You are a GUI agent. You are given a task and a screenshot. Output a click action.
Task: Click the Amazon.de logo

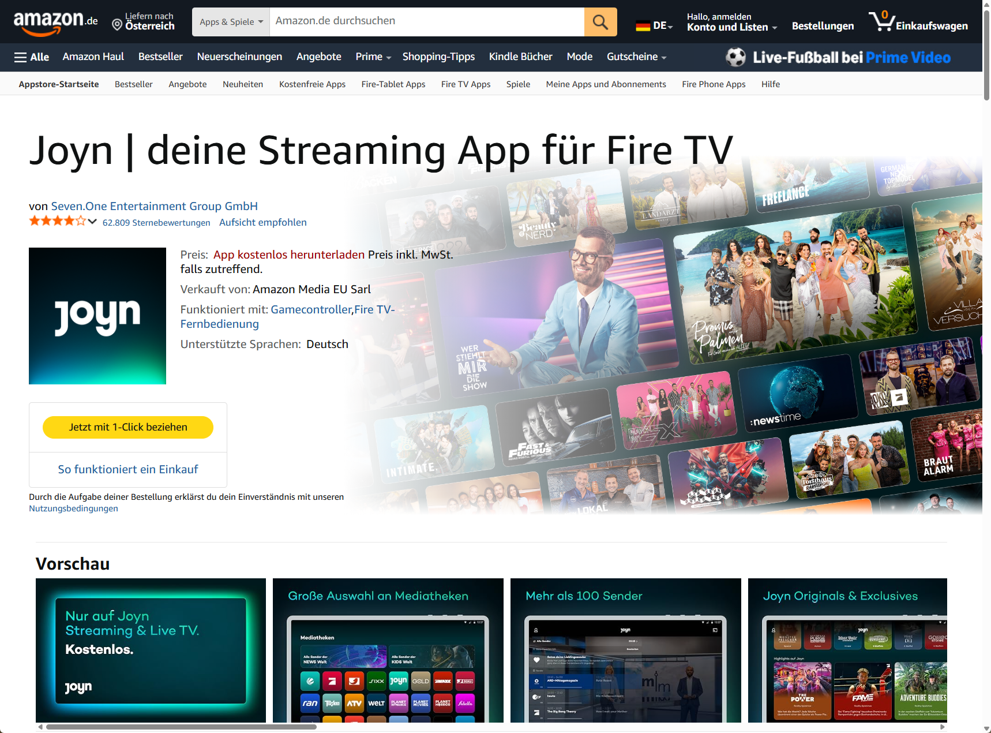[x=55, y=23]
